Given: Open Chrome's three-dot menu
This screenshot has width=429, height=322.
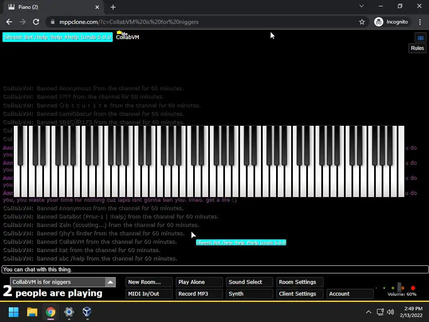Looking at the screenshot, I should [x=420, y=22].
